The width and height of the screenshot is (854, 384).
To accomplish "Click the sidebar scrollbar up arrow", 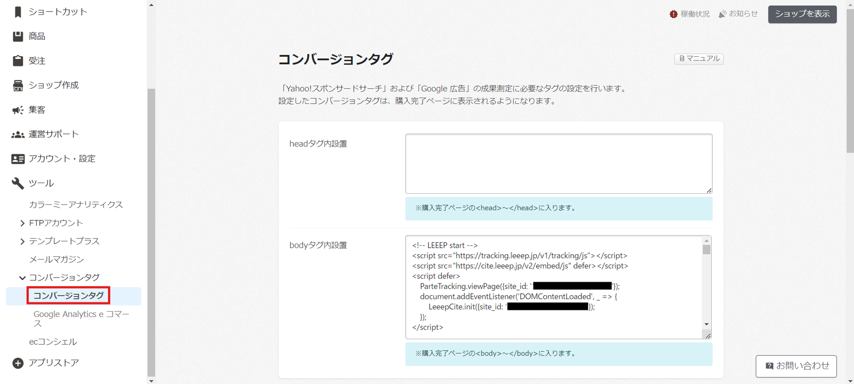I will click(151, 5).
